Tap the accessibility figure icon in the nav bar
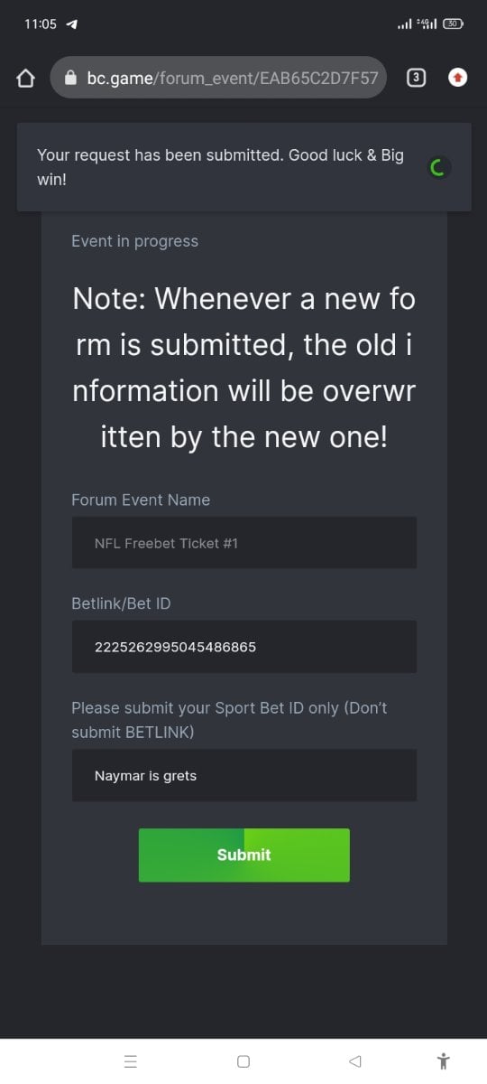This screenshot has height=1084, width=487. (442, 1061)
